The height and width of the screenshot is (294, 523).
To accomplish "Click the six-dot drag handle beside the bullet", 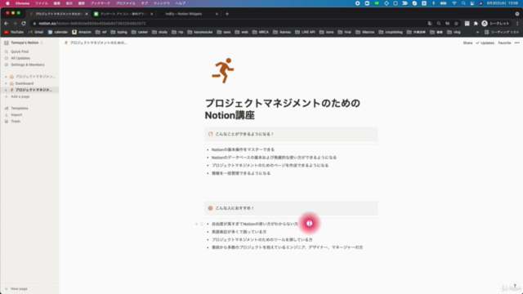I will click(202, 224).
